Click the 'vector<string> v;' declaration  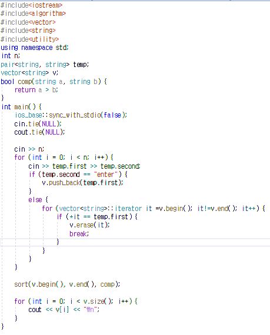click(x=29, y=73)
